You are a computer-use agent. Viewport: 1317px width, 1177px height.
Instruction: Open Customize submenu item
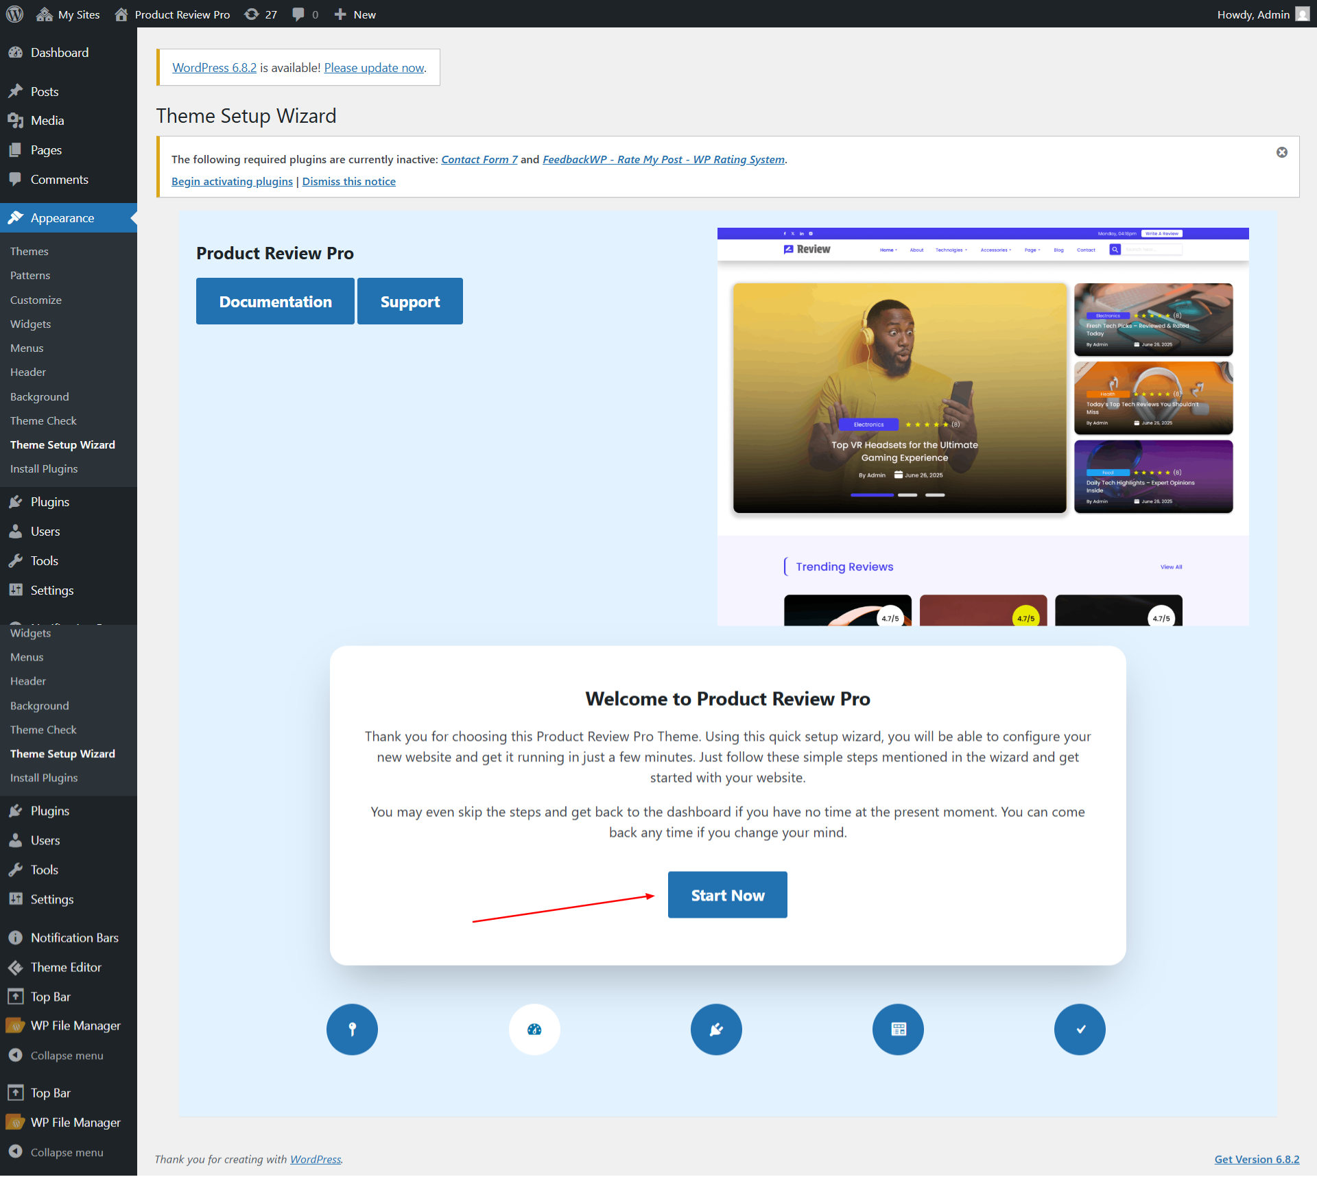[36, 300]
